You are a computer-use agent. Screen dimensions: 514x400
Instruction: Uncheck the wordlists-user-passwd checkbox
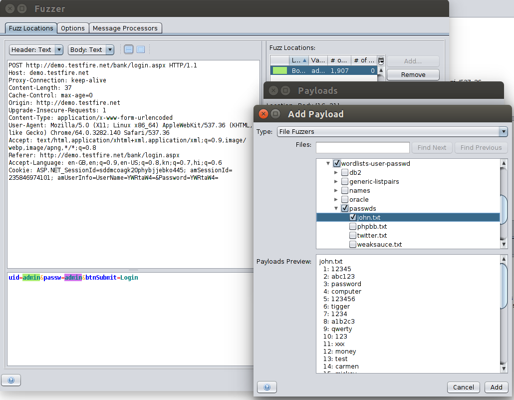tap(337, 163)
